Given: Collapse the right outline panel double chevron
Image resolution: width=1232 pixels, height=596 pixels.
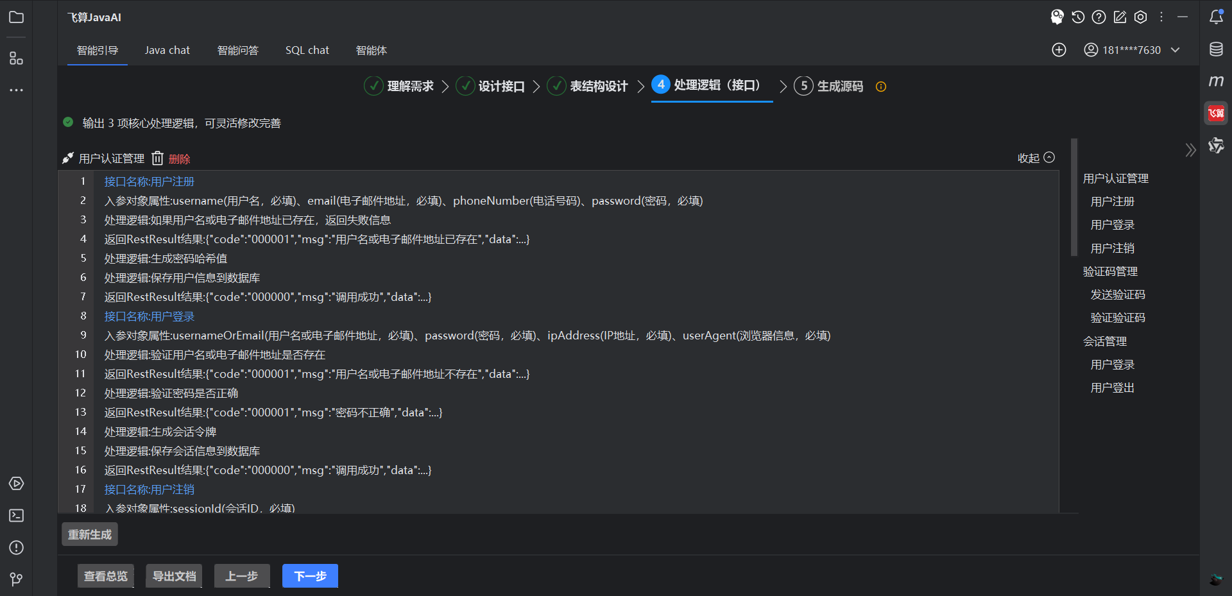Looking at the screenshot, I should (1191, 150).
